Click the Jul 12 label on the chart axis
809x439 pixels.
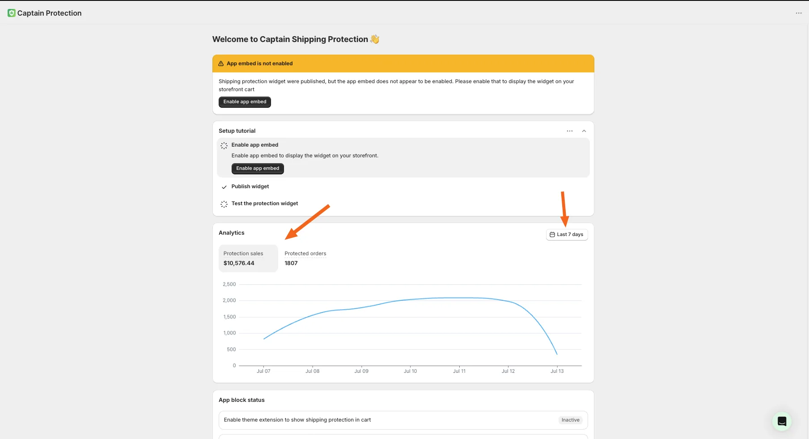click(508, 371)
